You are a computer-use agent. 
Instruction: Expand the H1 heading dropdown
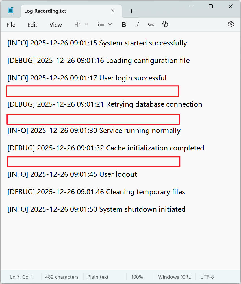tap(81, 25)
